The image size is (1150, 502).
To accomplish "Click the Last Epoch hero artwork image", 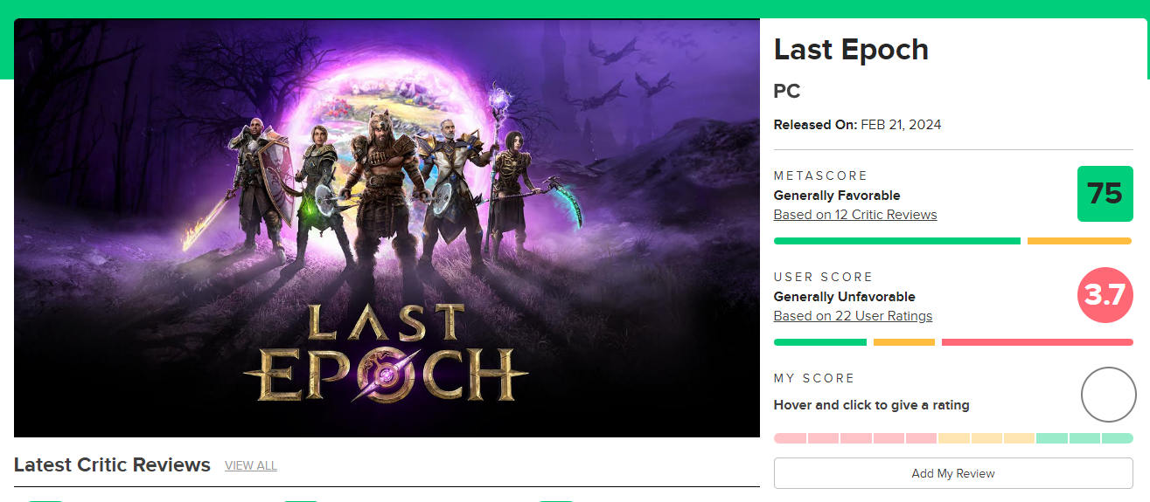I will [387, 228].
